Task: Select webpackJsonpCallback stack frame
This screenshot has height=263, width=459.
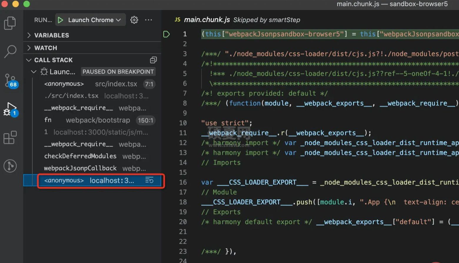Action: [x=92, y=168]
